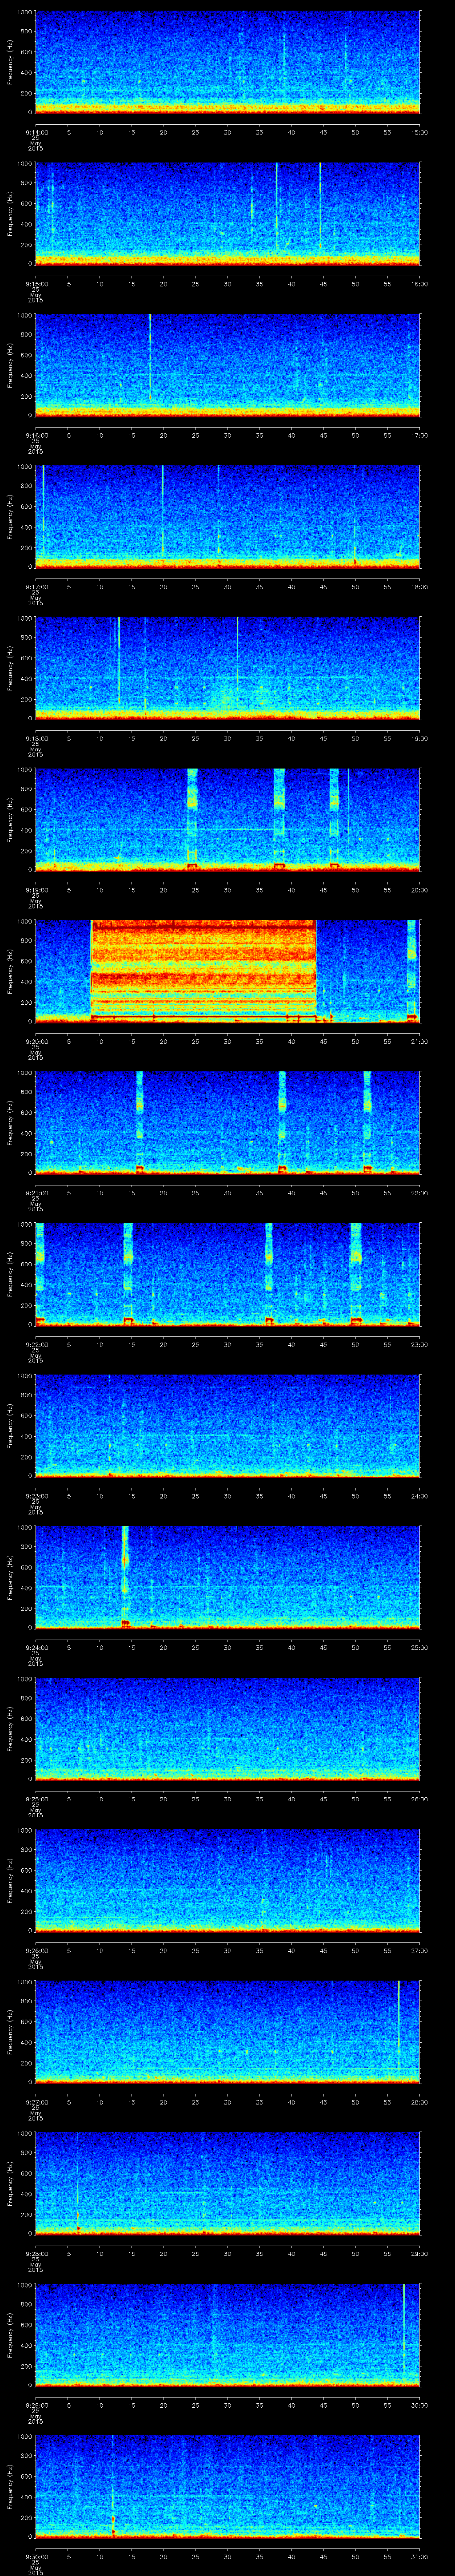Click the 26:00 axis end label
This screenshot has height=2576, width=455.
pyautogui.click(x=420, y=1799)
